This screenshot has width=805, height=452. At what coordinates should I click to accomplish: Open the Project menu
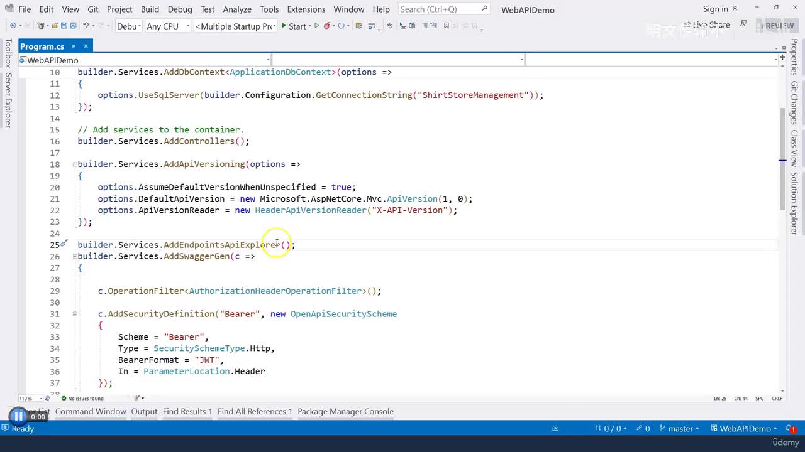[119, 9]
